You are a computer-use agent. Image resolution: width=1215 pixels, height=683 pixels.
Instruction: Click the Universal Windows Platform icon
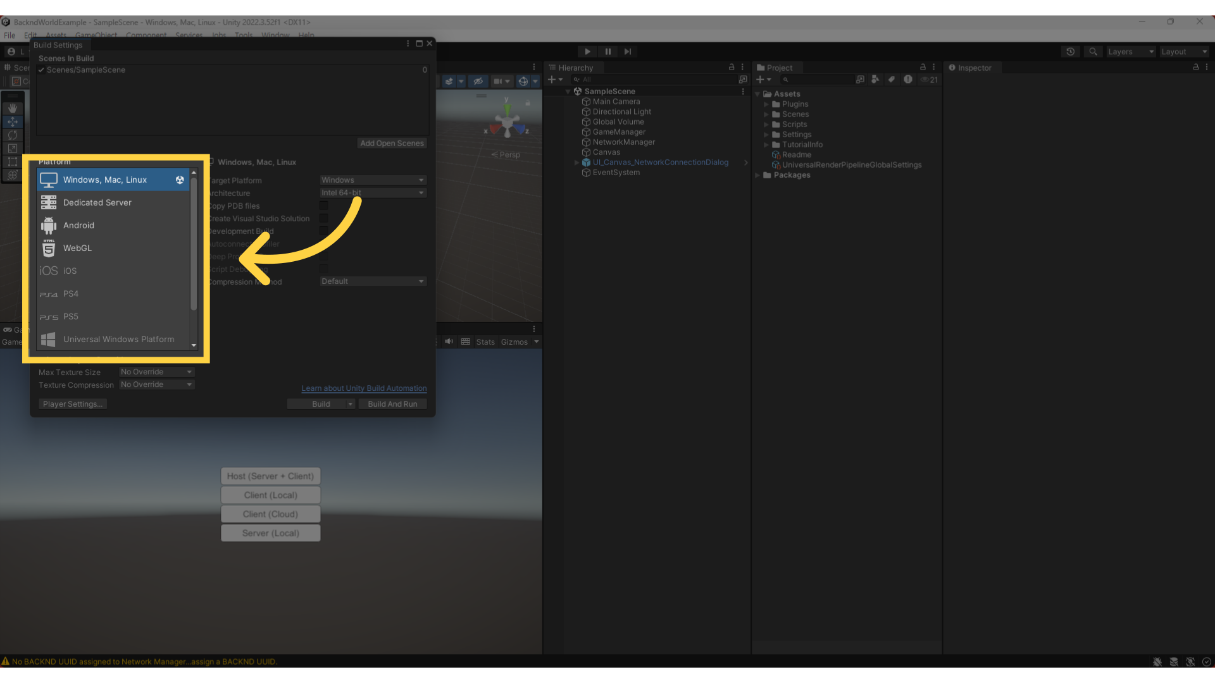(x=49, y=340)
